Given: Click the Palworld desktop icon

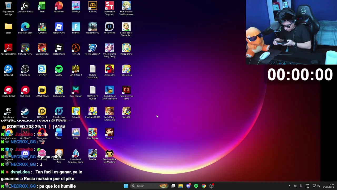Looking at the screenshot, I should pyautogui.click(x=76, y=113).
